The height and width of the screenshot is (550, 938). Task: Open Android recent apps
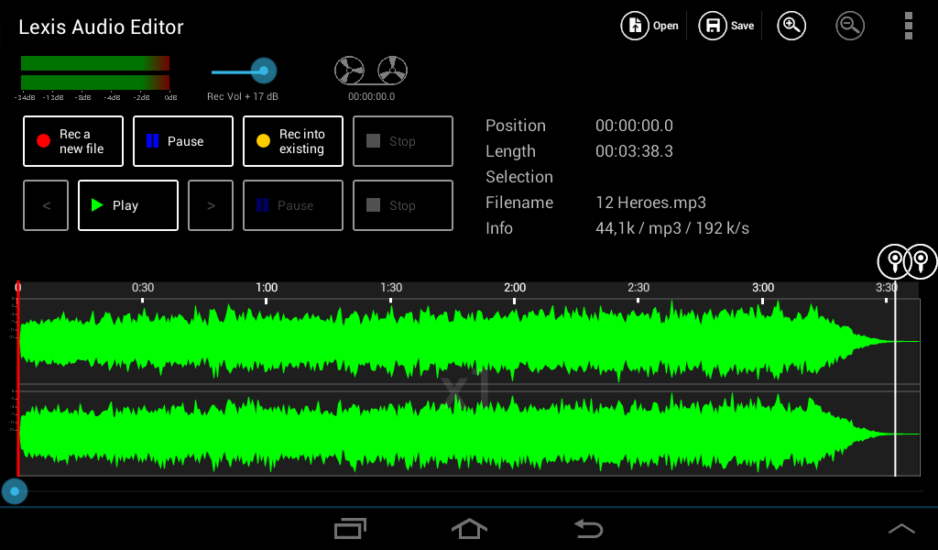point(350,528)
